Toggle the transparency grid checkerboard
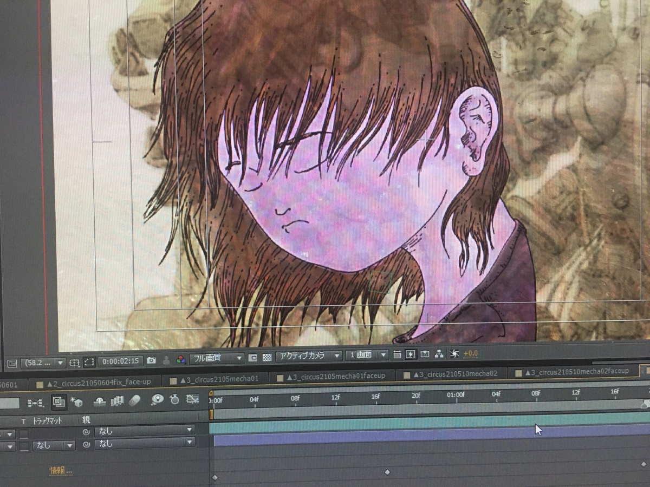This screenshot has height=487, width=650. coord(266,357)
